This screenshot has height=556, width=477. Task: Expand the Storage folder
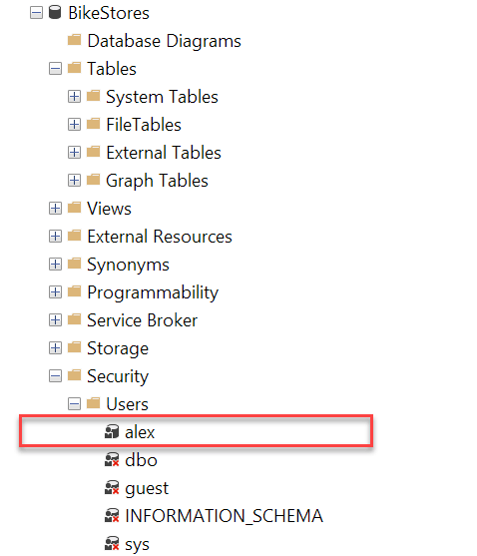[x=55, y=347]
